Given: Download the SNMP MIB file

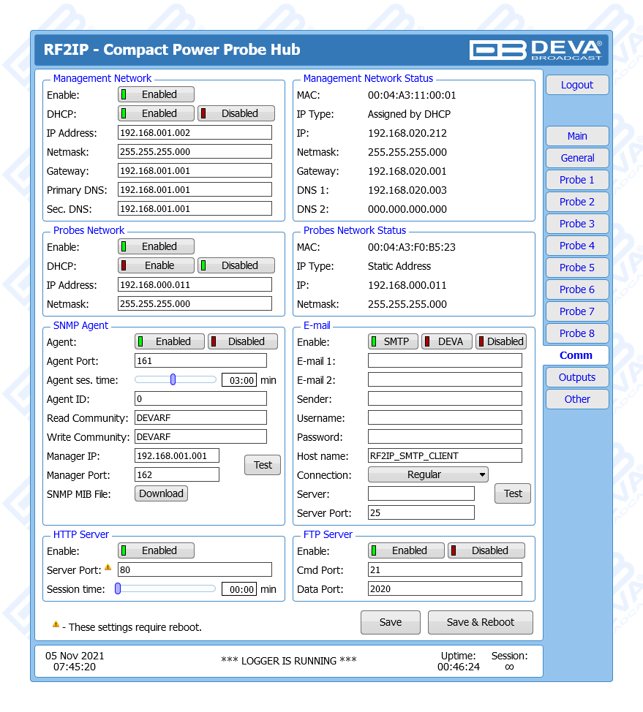Looking at the screenshot, I should click(161, 493).
